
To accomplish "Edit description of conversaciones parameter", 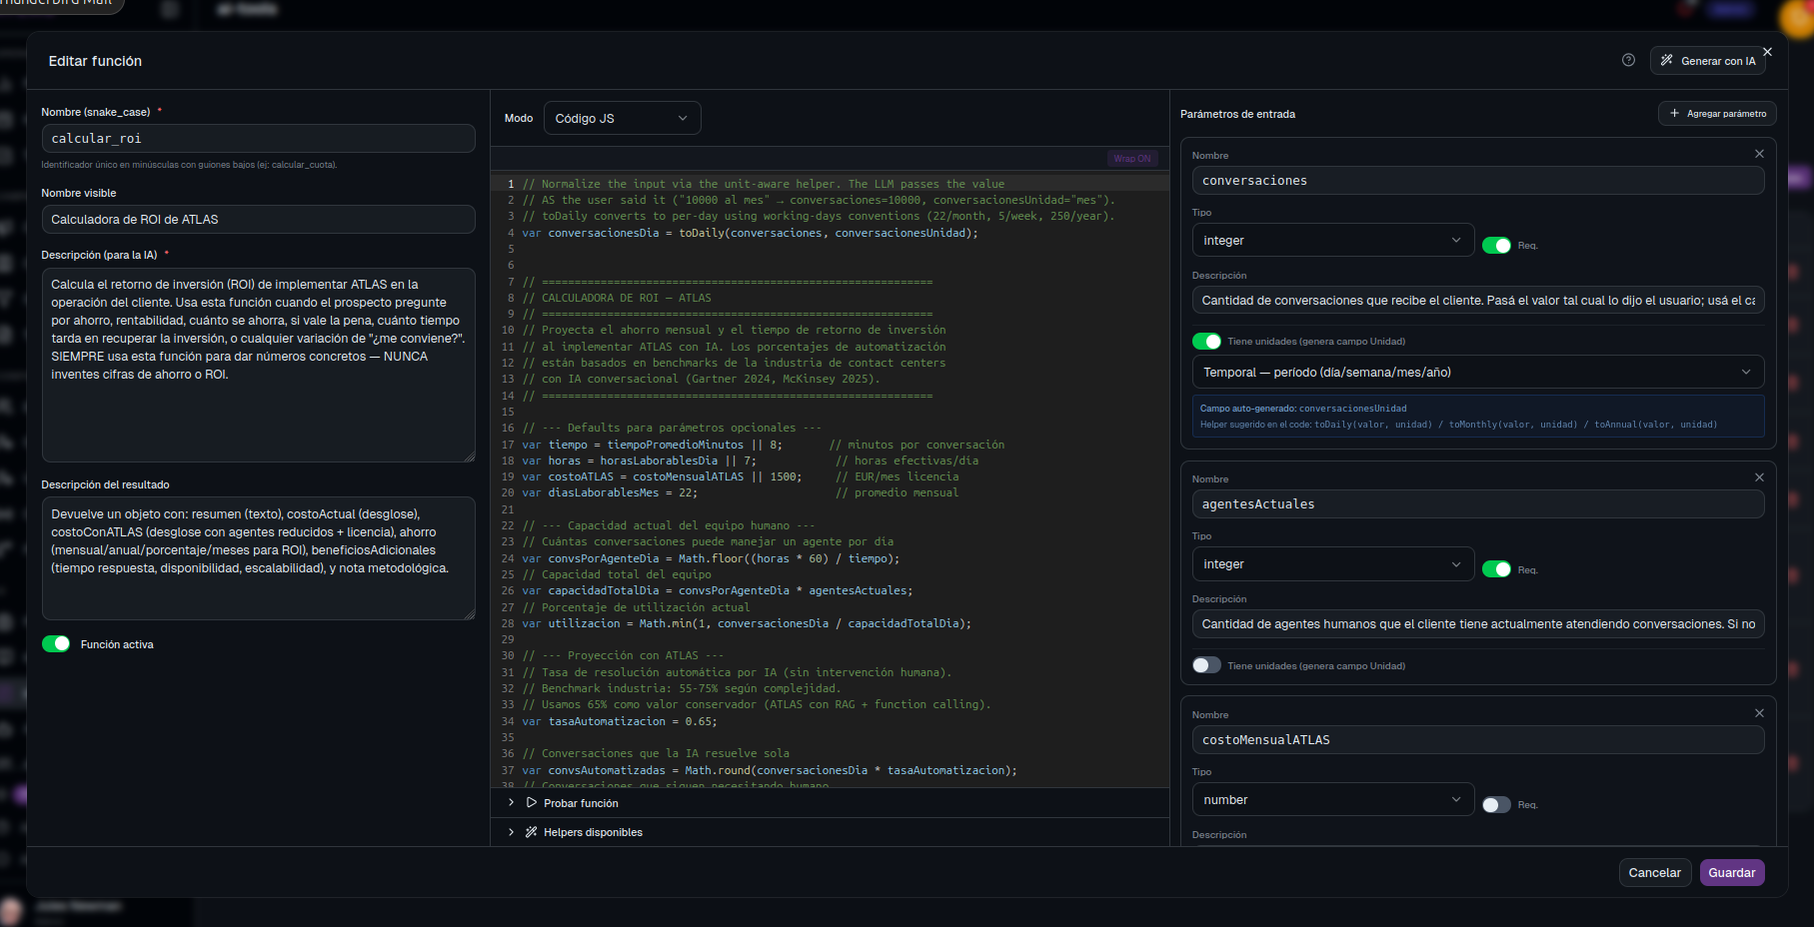I will 1477,301.
